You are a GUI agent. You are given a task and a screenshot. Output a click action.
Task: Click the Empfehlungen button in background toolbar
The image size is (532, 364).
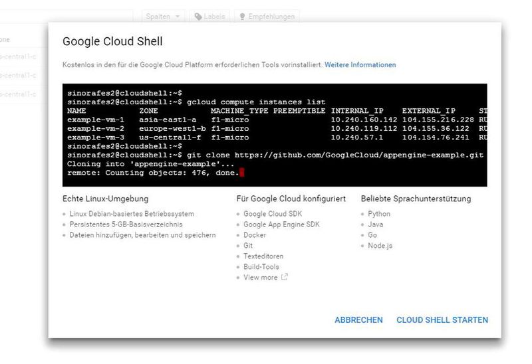(267, 16)
